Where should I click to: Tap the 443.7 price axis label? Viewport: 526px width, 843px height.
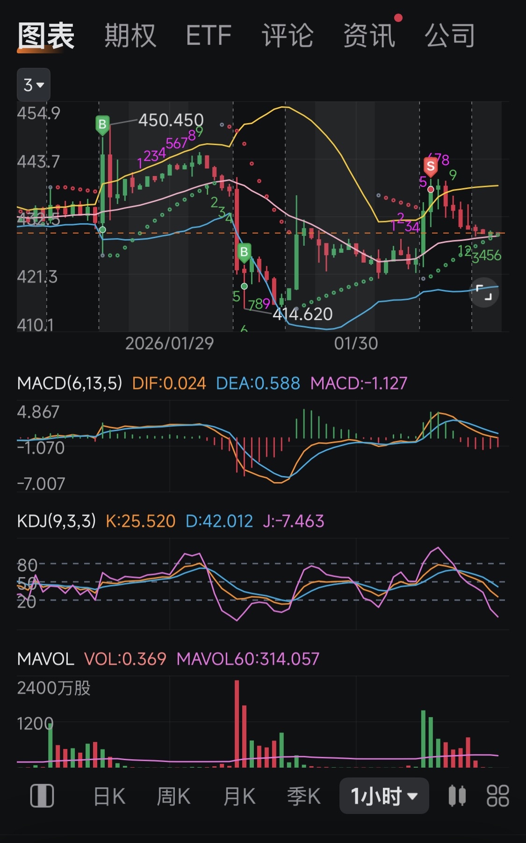coord(39,161)
